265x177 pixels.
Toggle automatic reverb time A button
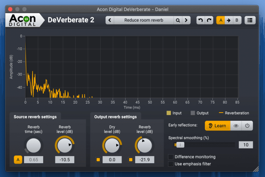(18, 159)
